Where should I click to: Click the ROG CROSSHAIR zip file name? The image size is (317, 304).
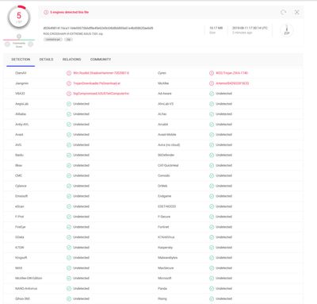click(x=73, y=34)
